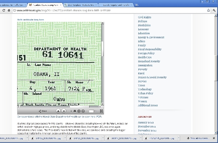Click the document viewer vertical scrollbar thumb
The image size is (218, 143).
[x=103, y=49]
